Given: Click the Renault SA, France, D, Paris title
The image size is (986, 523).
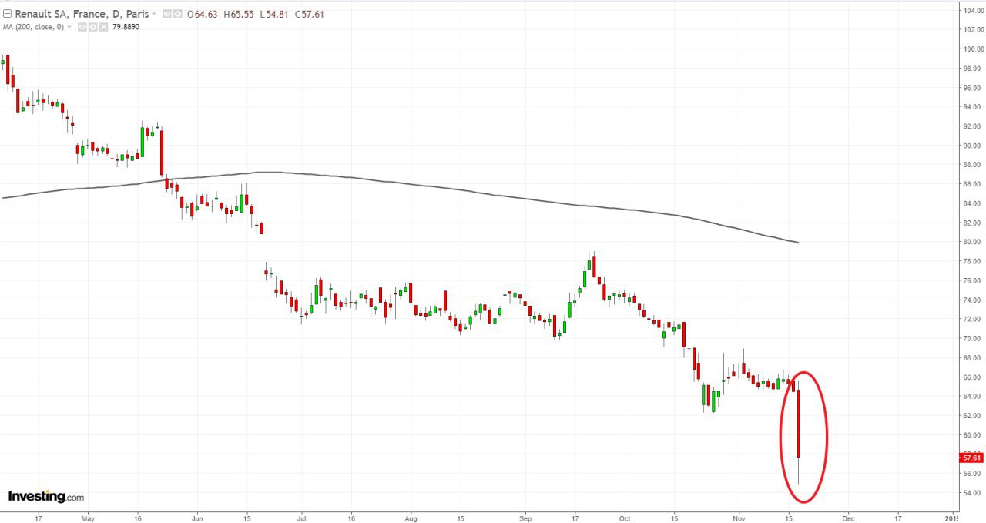Looking at the screenshot, I should [x=82, y=14].
